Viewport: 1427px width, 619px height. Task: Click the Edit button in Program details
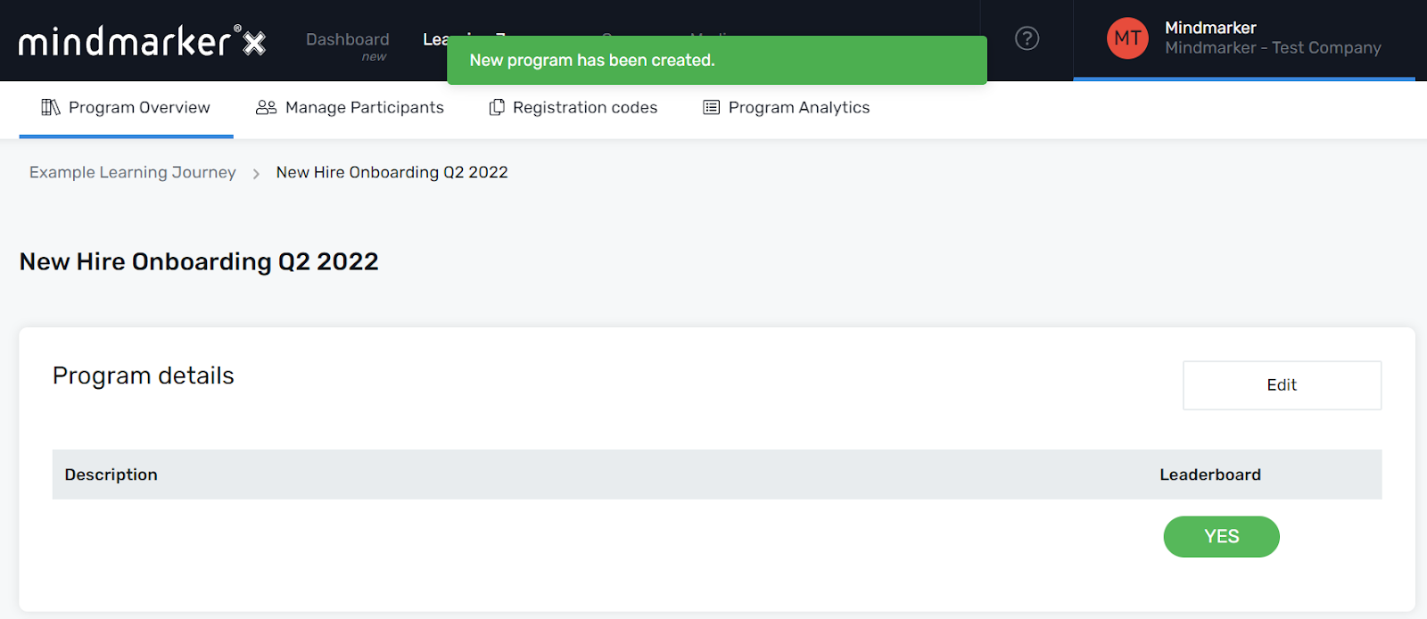click(1282, 385)
